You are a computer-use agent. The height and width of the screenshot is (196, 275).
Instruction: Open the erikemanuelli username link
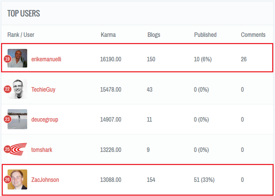pos(46,59)
